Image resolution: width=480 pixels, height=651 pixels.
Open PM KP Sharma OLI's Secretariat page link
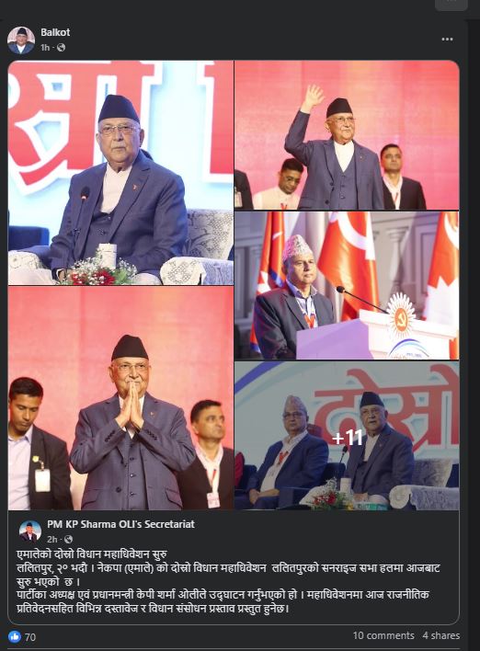[120, 524]
